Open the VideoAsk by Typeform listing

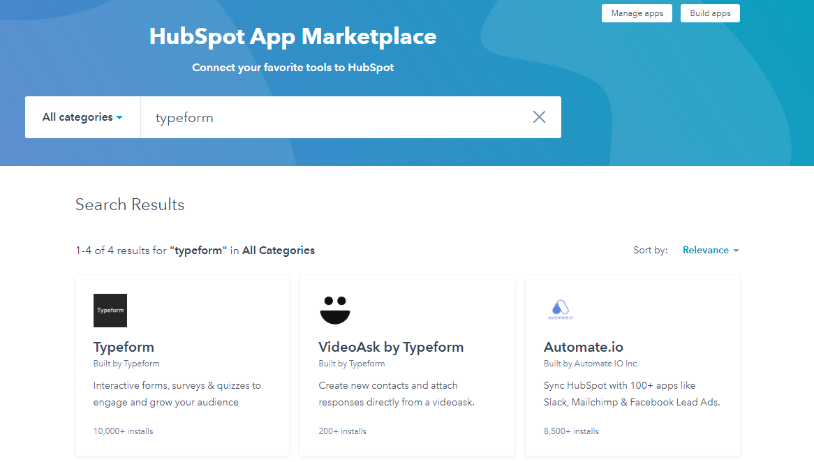[x=391, y=347]
